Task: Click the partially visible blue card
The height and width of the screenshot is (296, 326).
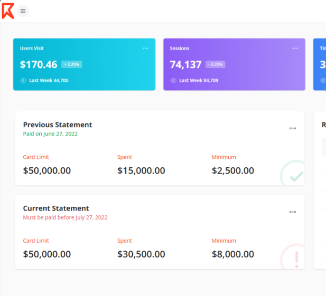Action: [x=320, y=64]
